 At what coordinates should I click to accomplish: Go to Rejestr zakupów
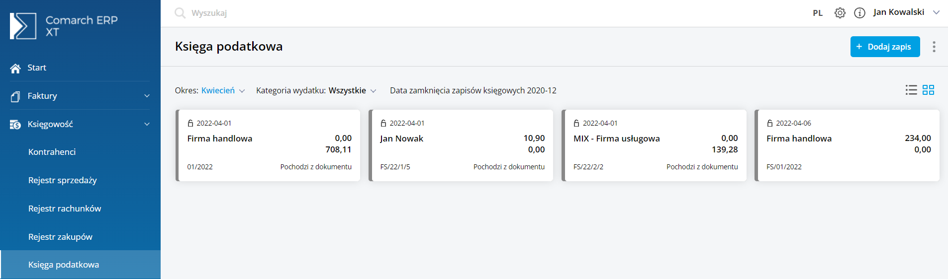click(x=60, y=237)
